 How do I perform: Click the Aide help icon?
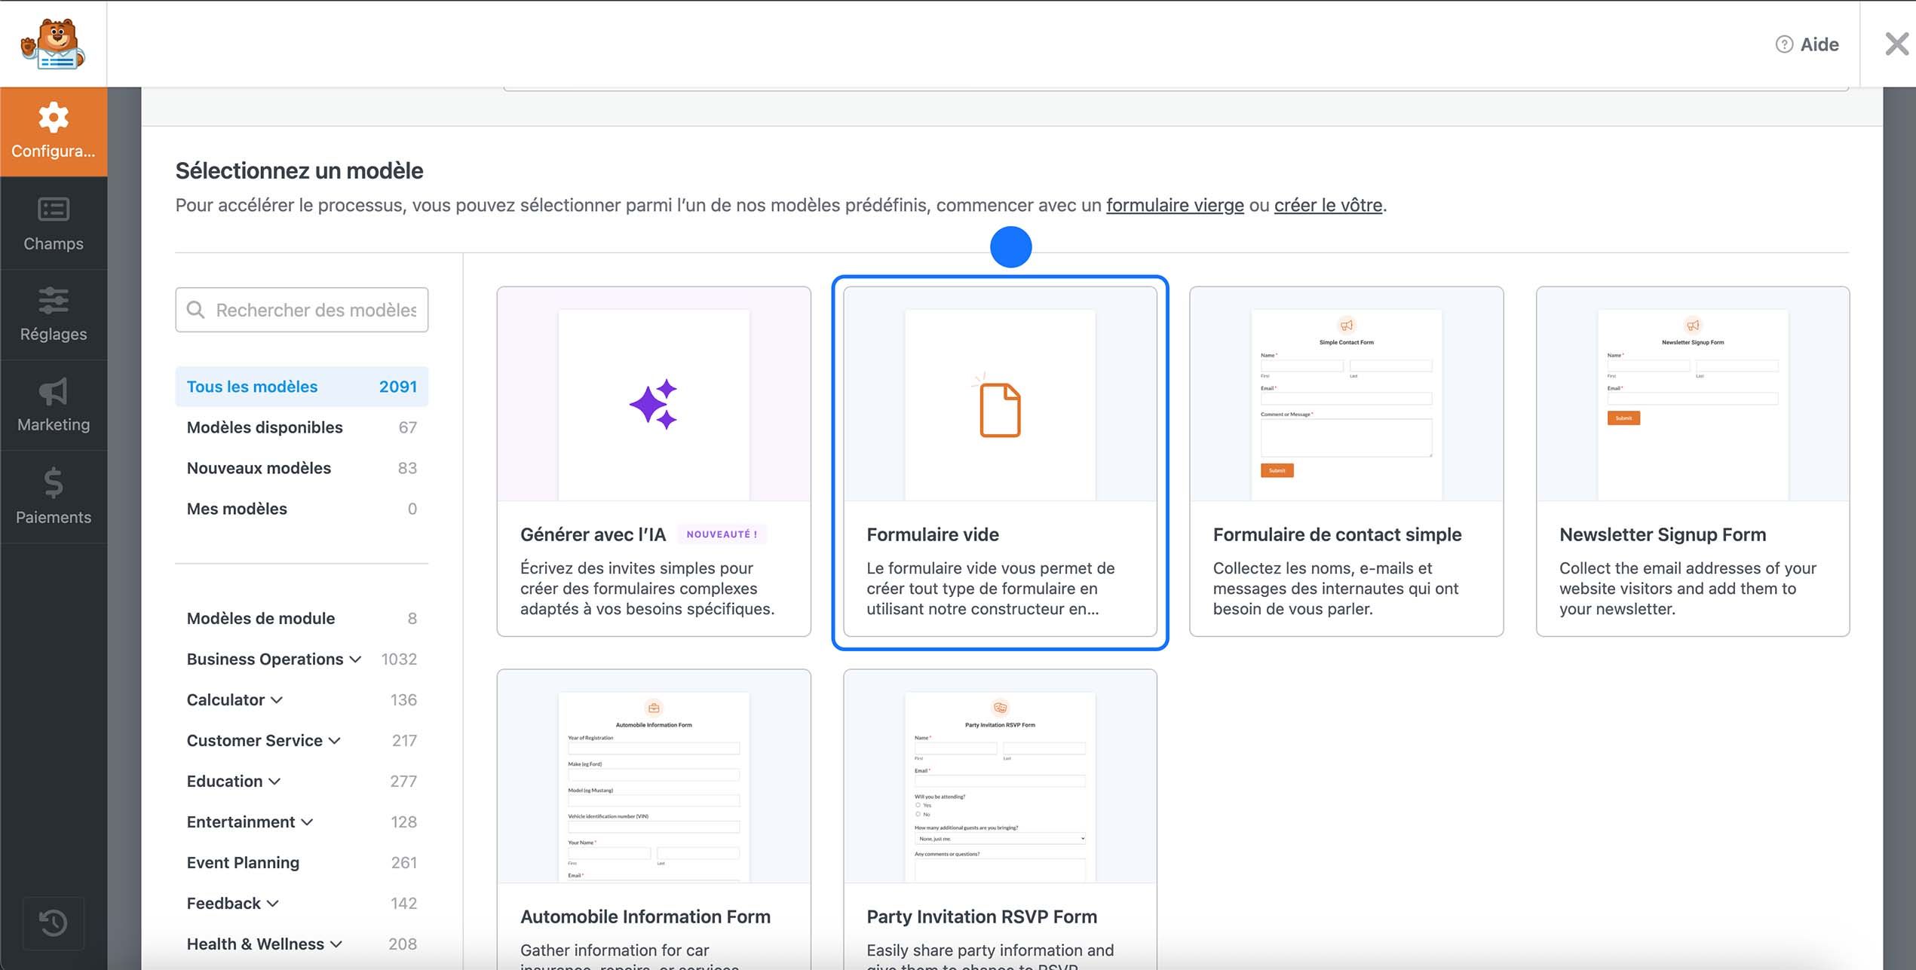pos(1784,44)
